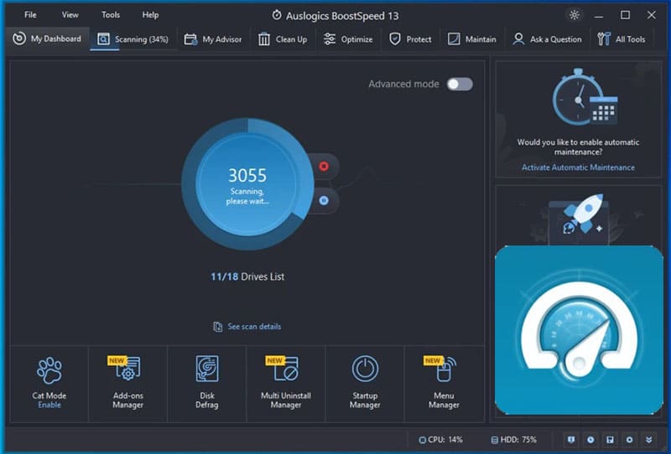Click the stopwatch calendar maintenance icon
This screenshot has width=671, height=454.
click(x=585, y=97)
